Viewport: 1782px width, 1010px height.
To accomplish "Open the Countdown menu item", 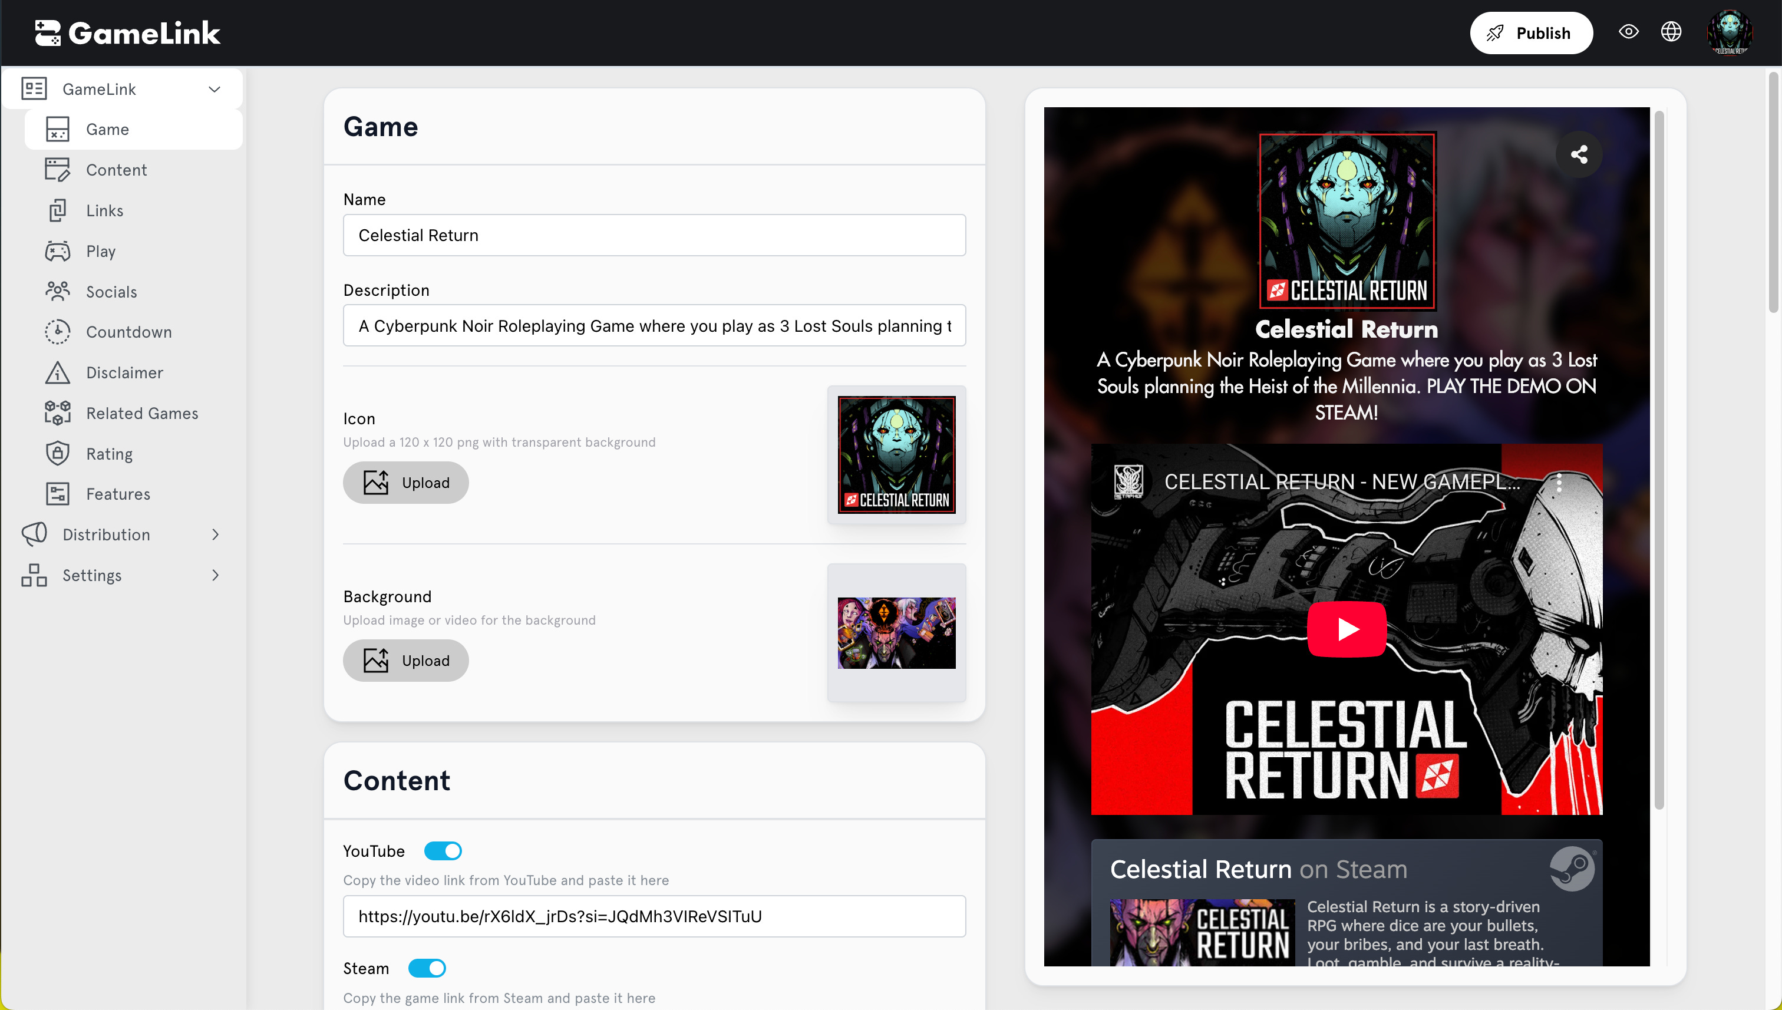I will pos(128,332).
